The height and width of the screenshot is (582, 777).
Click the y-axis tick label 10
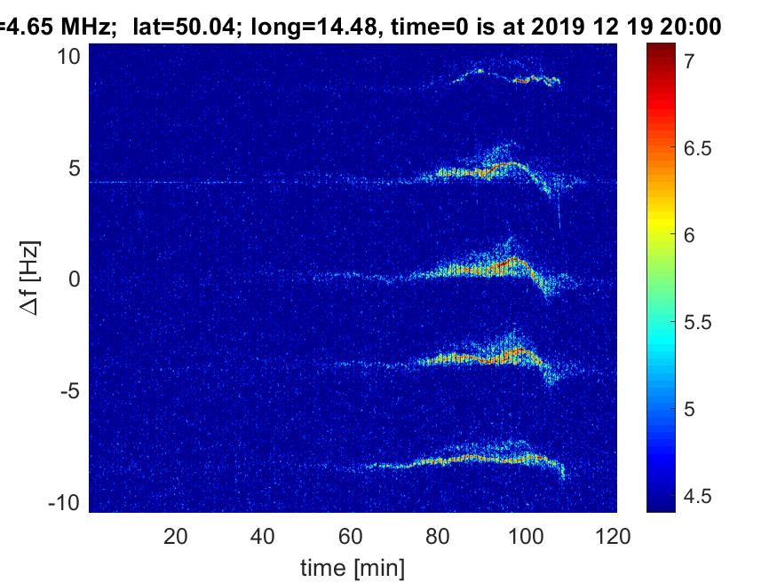[x=70, y=57]
